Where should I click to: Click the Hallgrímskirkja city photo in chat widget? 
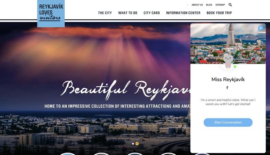tap(228, 44)
